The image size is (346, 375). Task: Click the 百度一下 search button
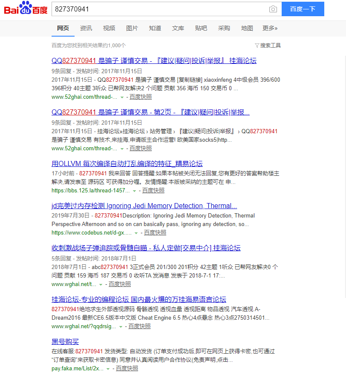pos(303,9)
